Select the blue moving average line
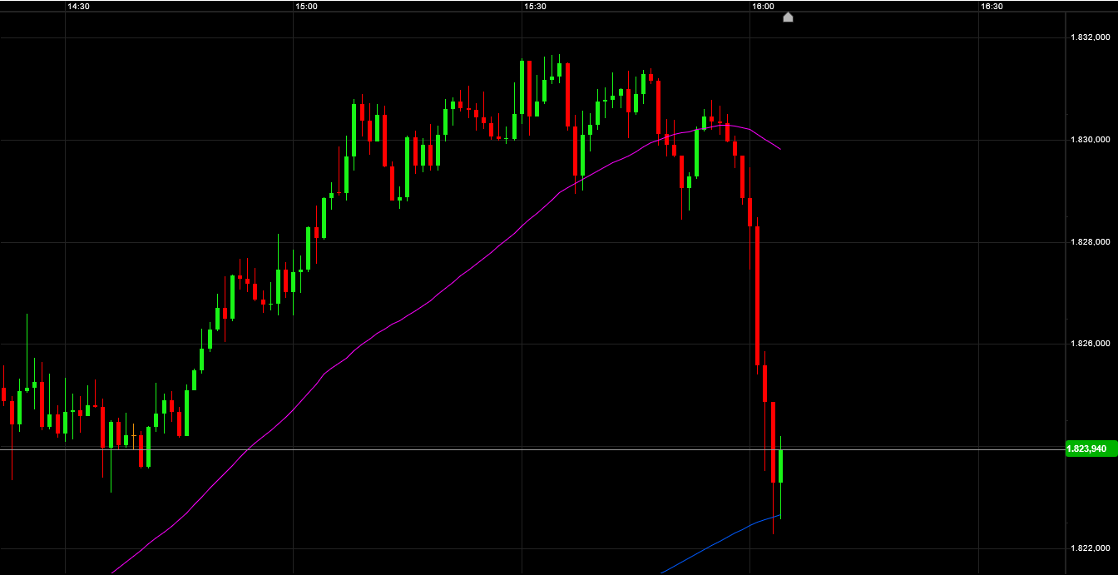Image resolution: width=1118 pixels, height=575 pixels. point(720,539)
